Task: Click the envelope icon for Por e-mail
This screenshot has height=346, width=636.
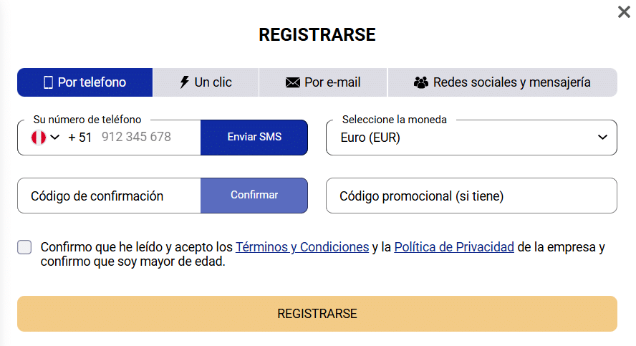Action: 292,83
